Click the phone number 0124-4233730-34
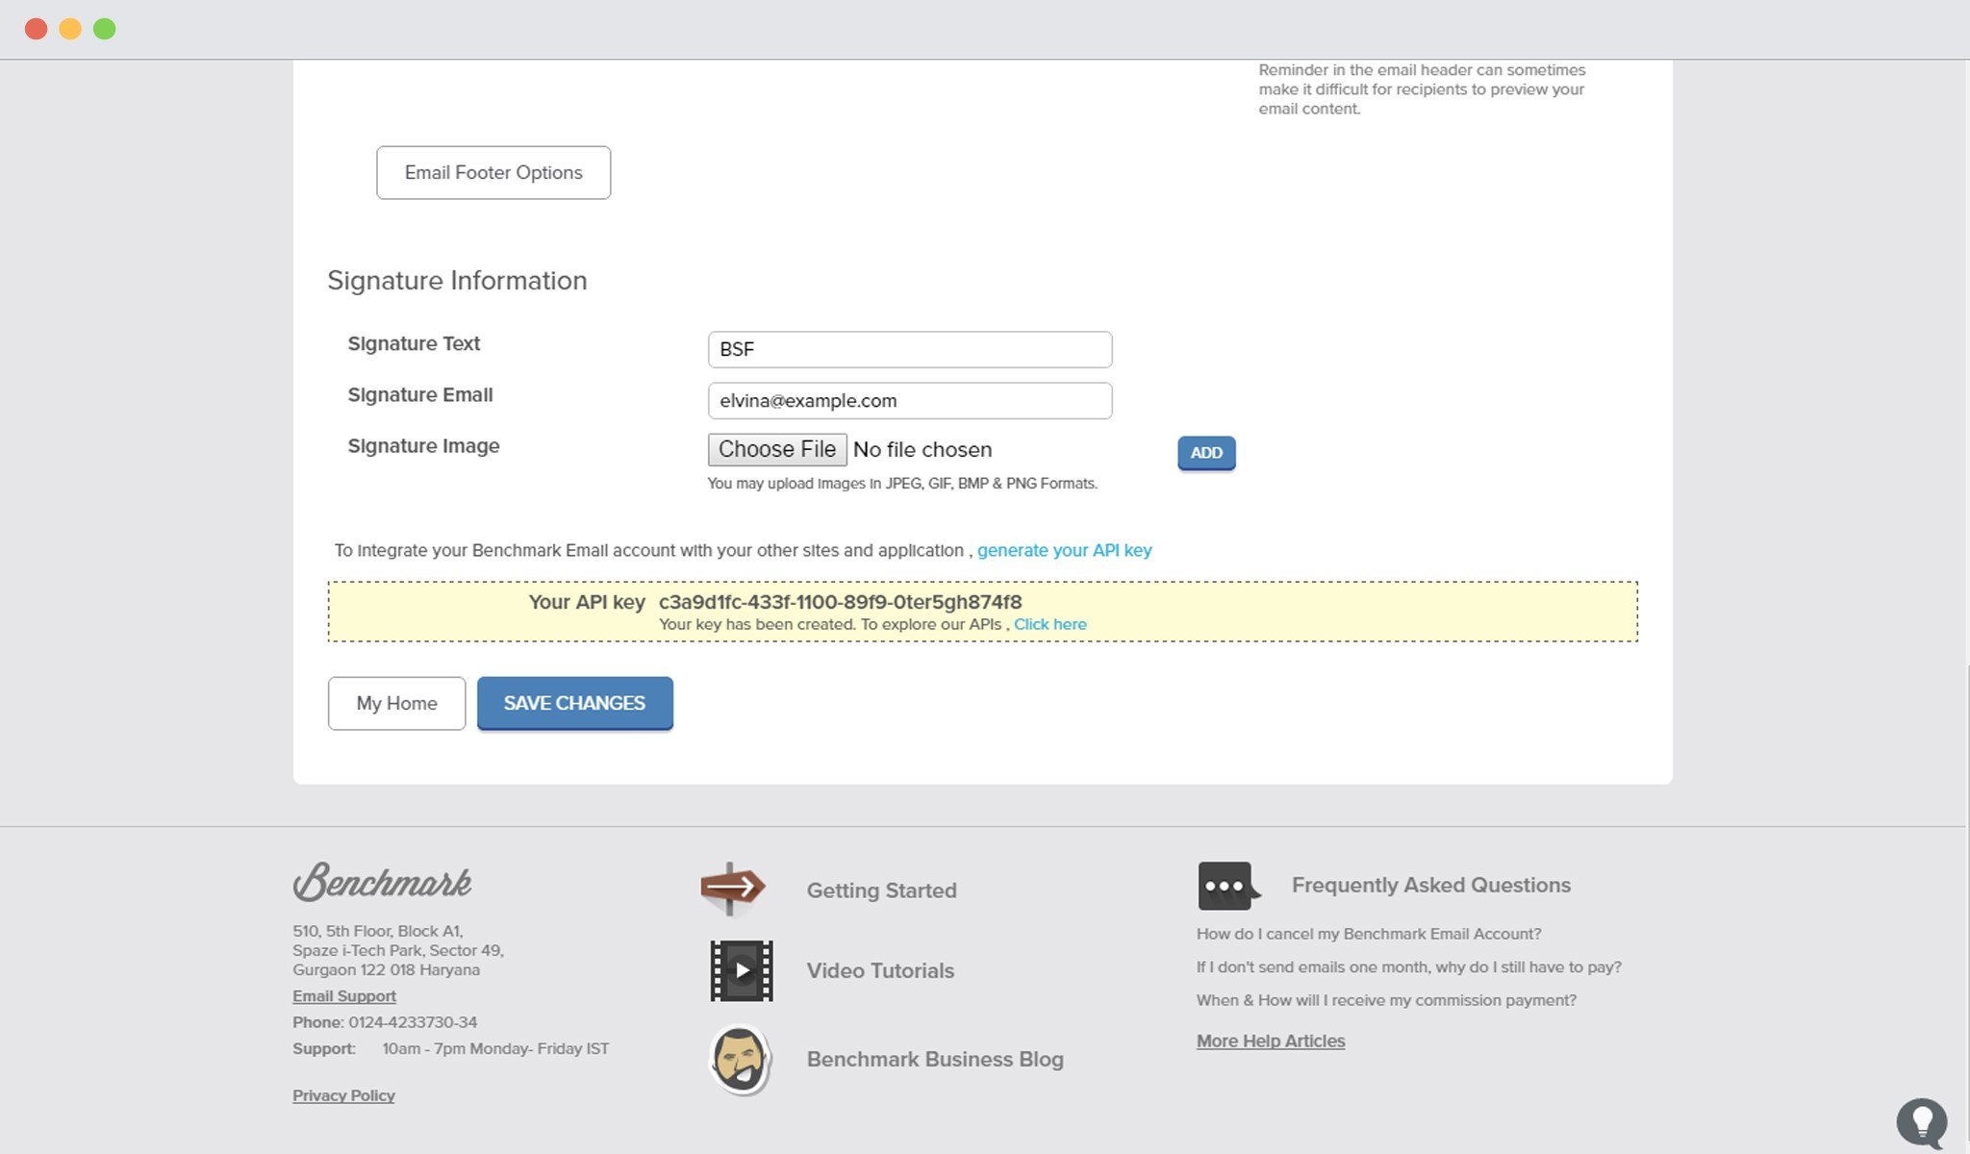 pos(413,1022)
